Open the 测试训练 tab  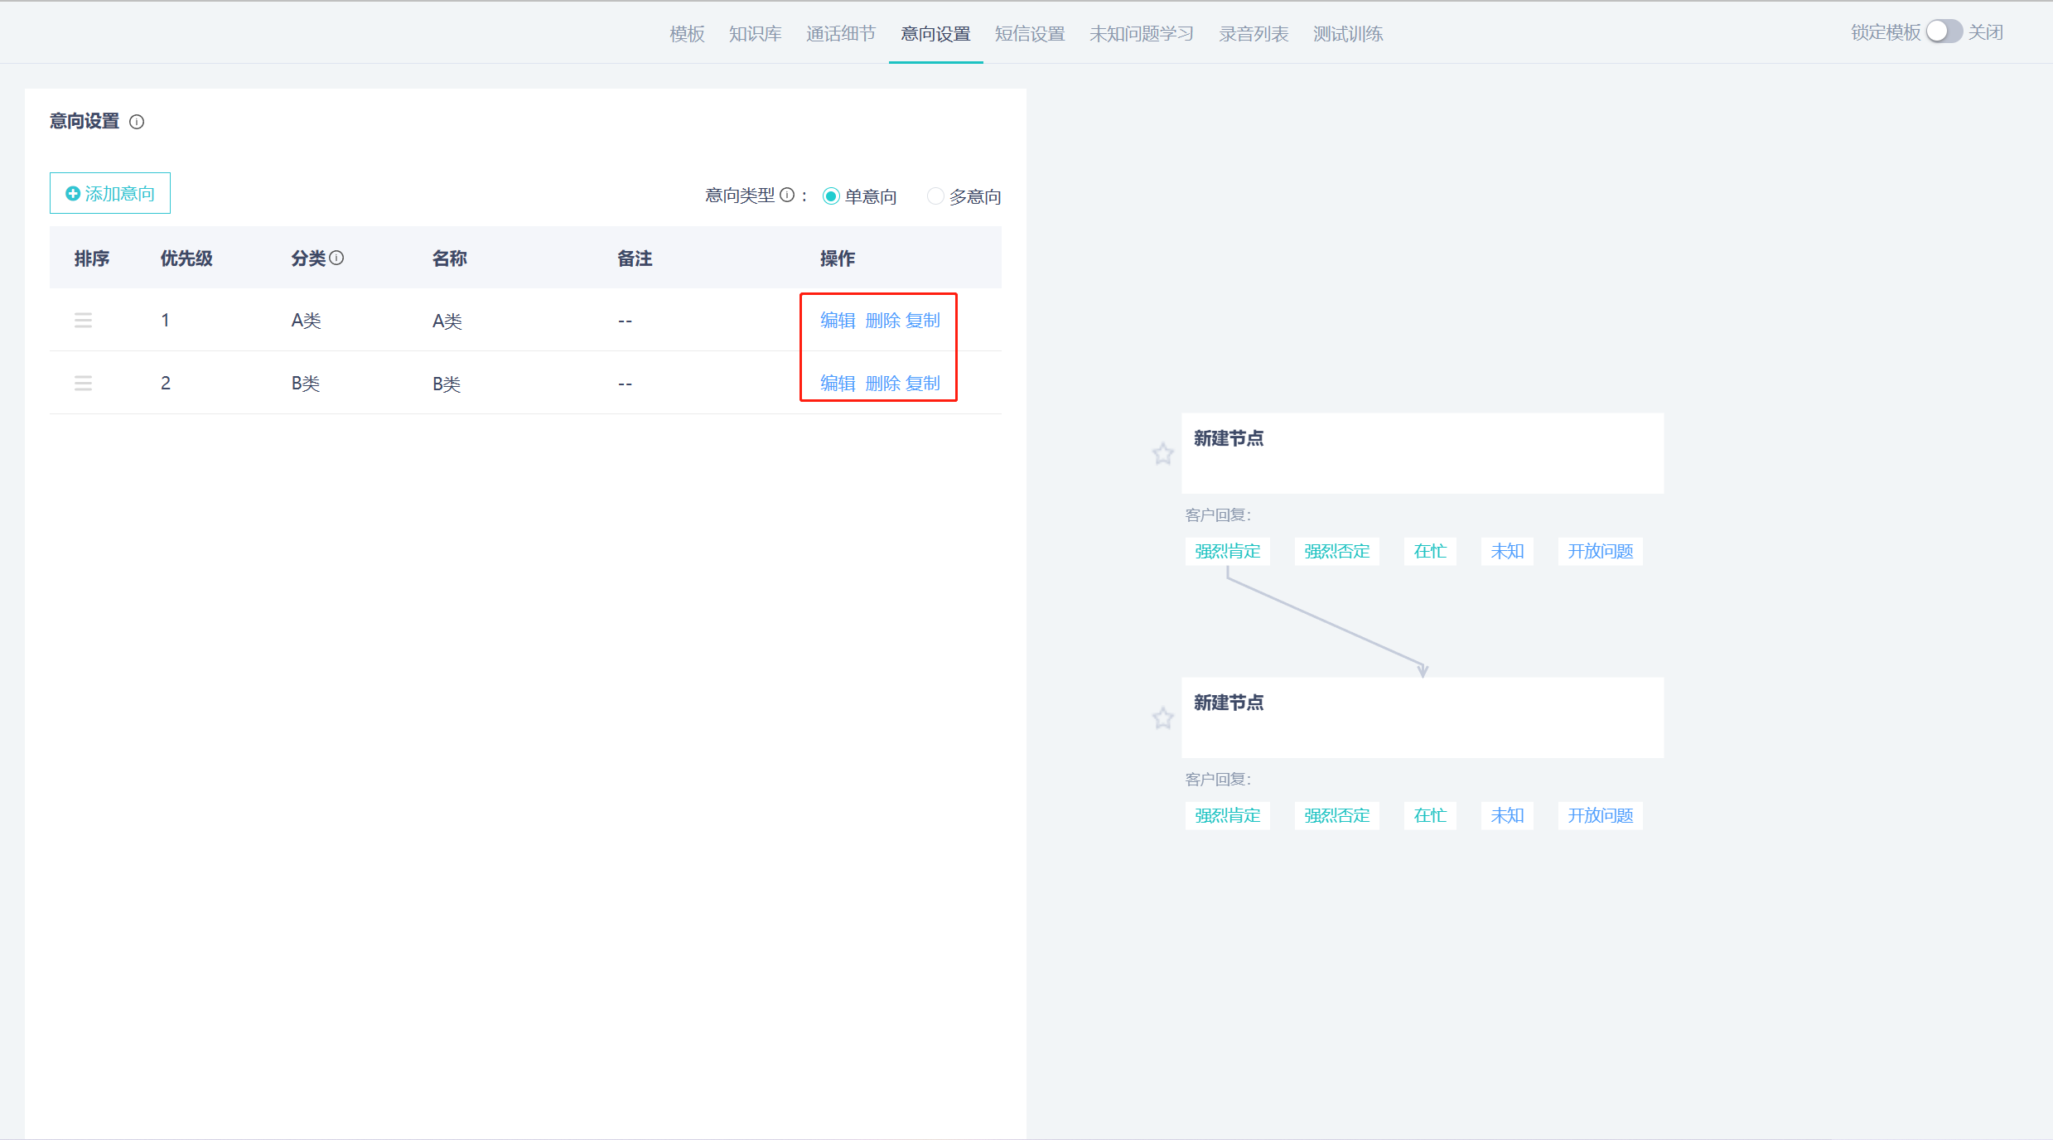[x=1348, y=34]
